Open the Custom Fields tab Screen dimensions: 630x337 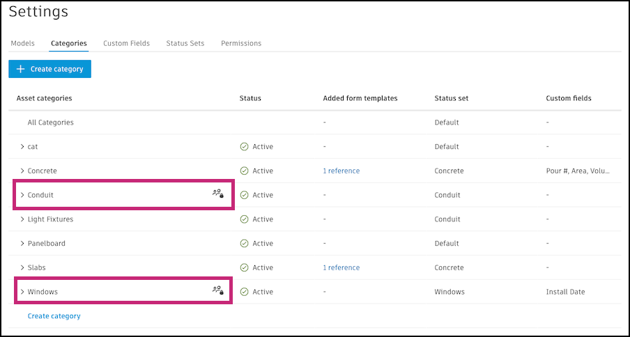126,43
